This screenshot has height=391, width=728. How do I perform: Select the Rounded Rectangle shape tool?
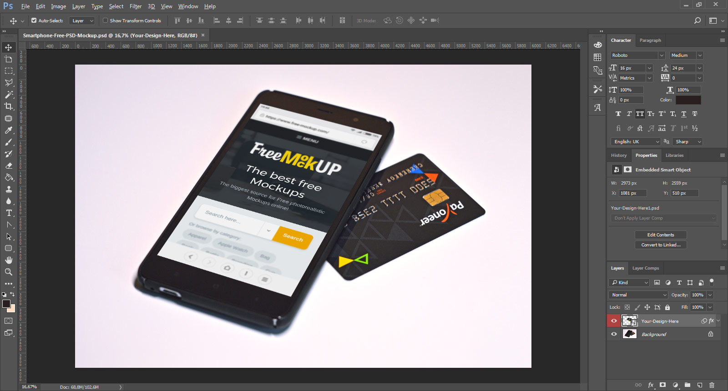(x=9, y=248)
